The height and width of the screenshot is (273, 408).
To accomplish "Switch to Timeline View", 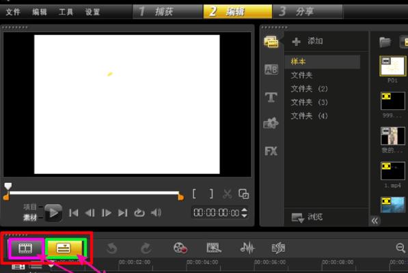I will point(64,248).
